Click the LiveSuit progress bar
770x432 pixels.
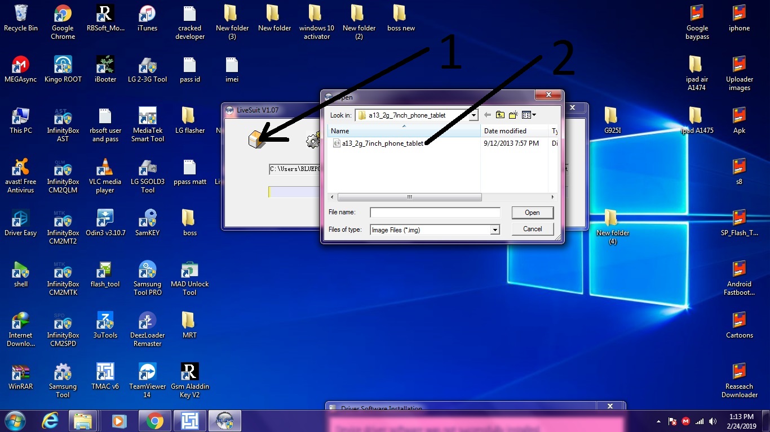pos(294,192)
